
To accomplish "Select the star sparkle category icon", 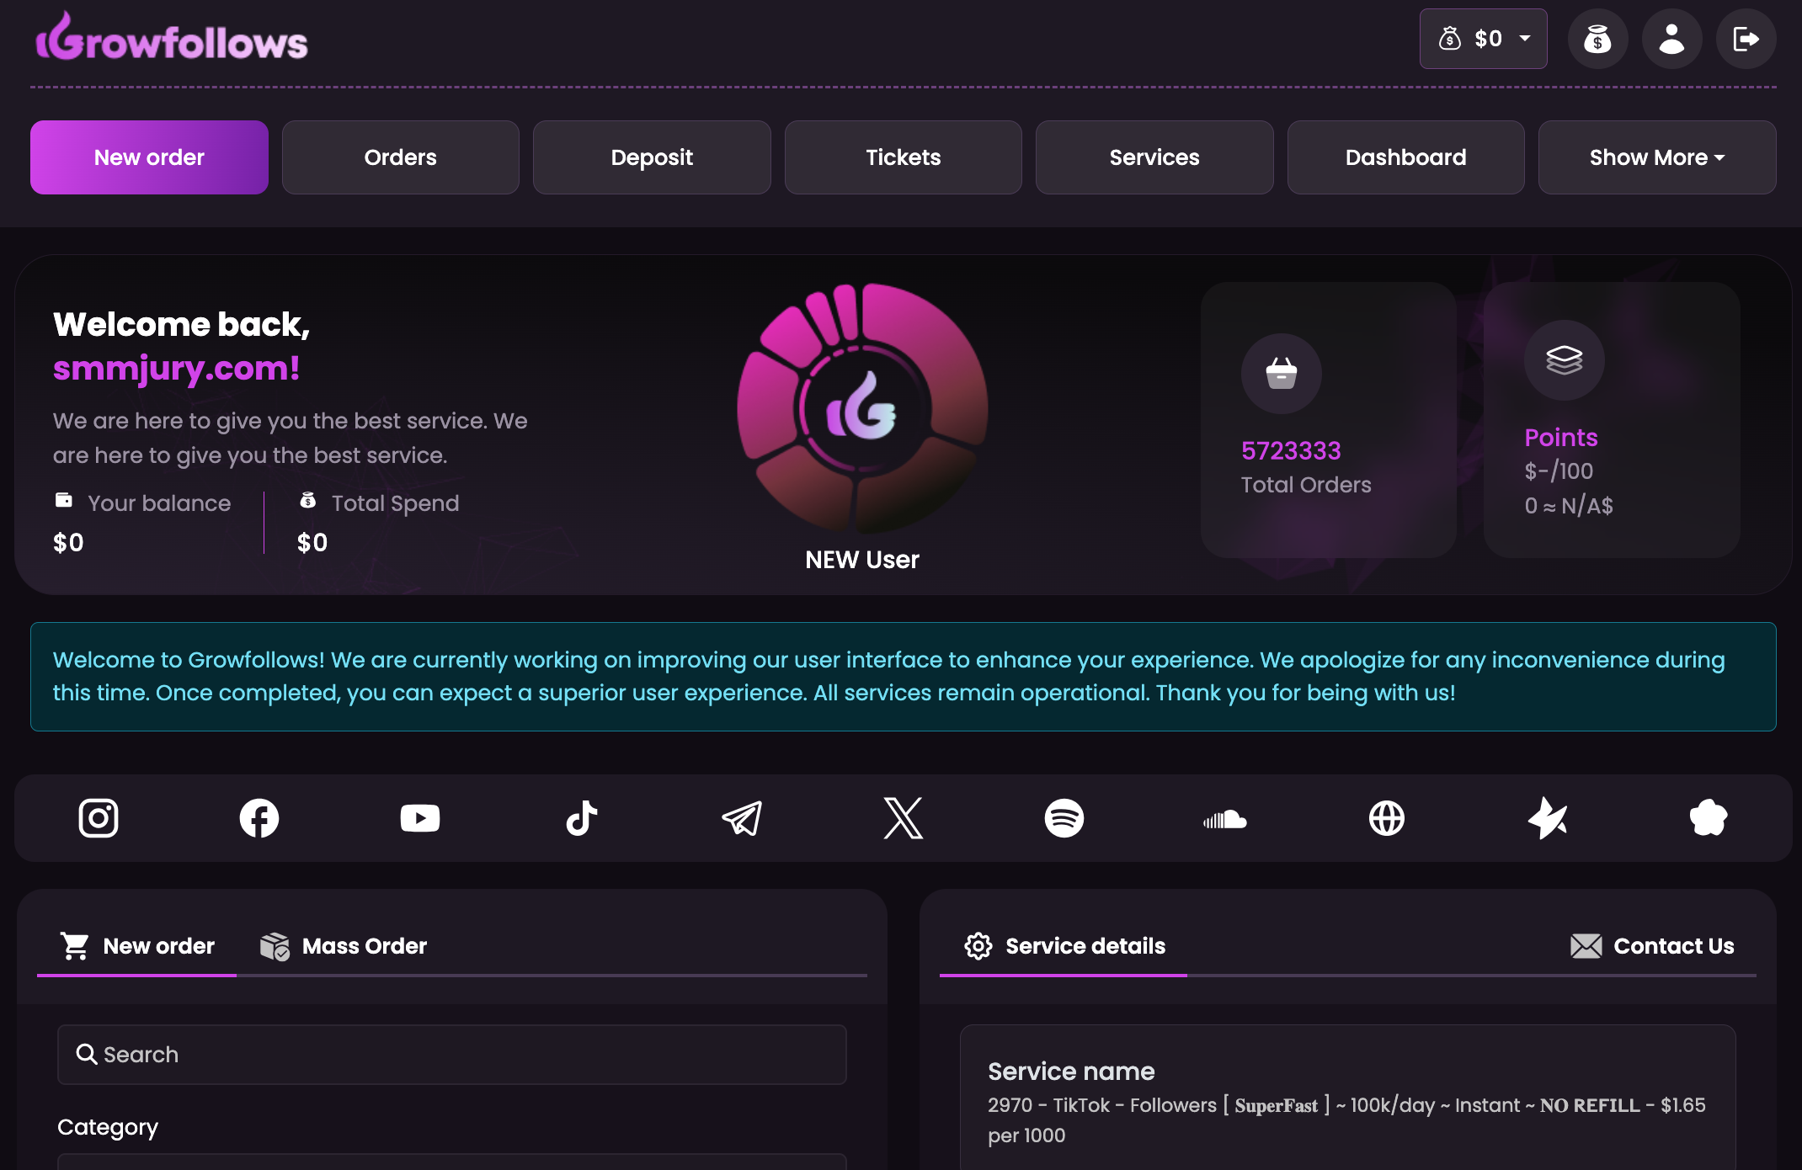I will point(1548,818).
